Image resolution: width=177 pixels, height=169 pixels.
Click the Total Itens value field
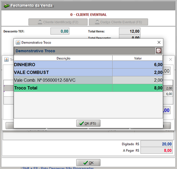pyautogui.click(x=130, y=31)
